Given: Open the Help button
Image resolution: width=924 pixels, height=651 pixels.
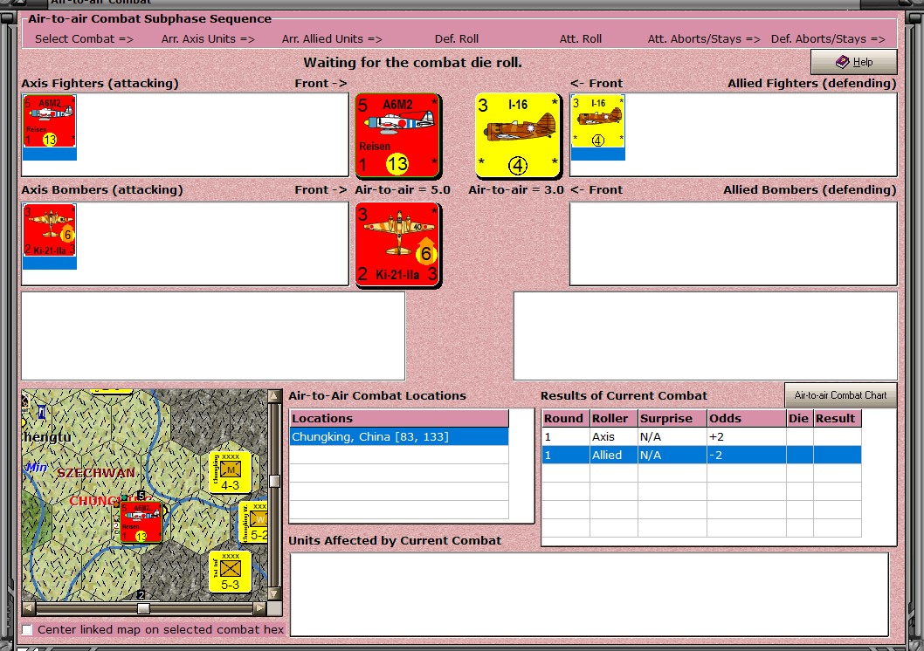Looking at the screenshot, I should coord(854,62).
